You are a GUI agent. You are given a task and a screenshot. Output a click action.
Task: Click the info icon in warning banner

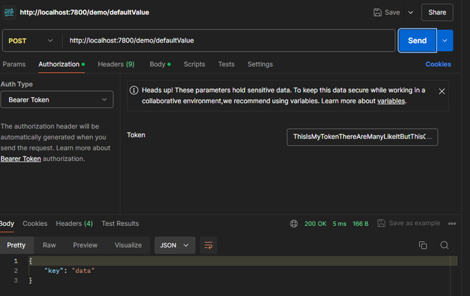click(133, 90)
